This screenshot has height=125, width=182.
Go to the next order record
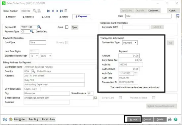tap(57, 11)
